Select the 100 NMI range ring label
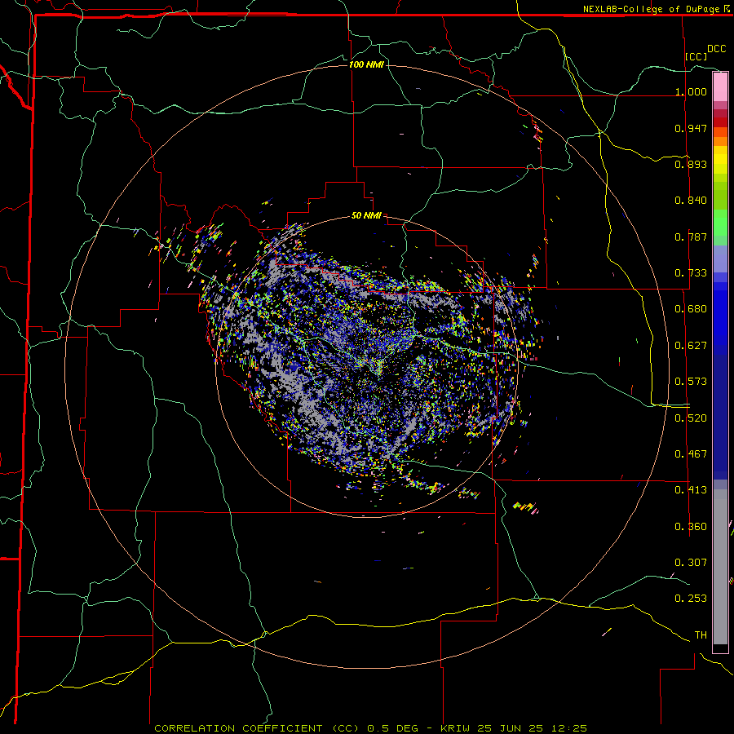The width and height of the screenshot is (734, 734). (366, 64)
